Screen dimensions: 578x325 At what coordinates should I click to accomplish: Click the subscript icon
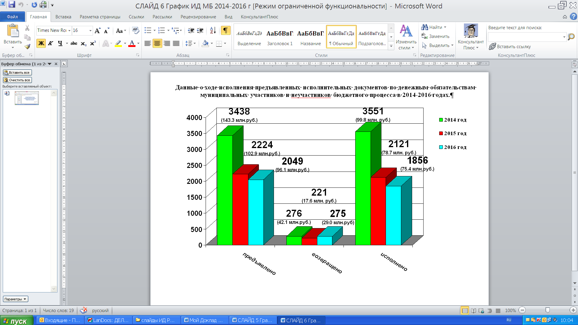[x=84, y=43]
